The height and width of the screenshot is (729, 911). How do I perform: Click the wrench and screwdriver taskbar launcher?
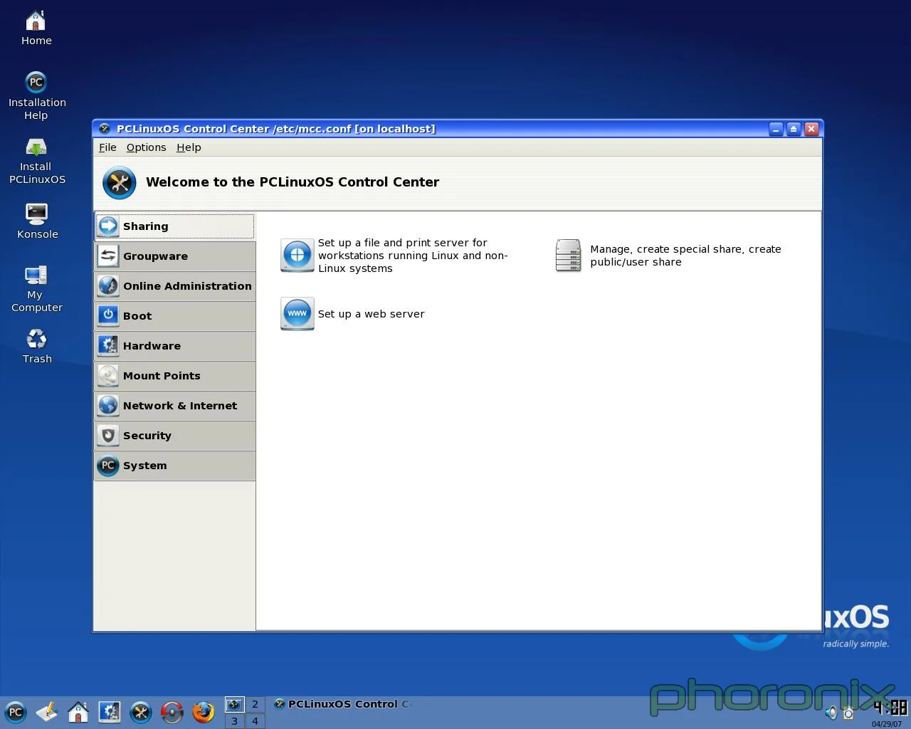pos(141,712)
